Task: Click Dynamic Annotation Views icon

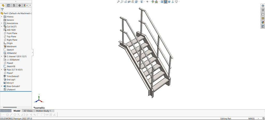Action: tap(132, 2)
